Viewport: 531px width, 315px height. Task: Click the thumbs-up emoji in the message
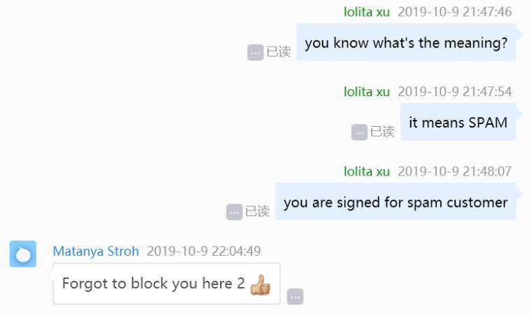point(260,284)
